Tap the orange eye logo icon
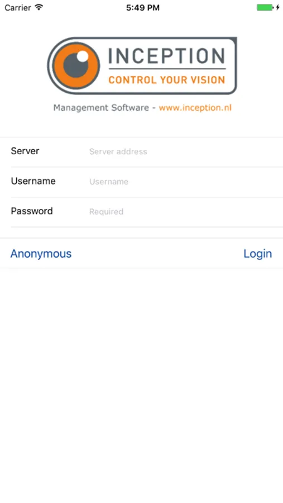 point(76,66)
